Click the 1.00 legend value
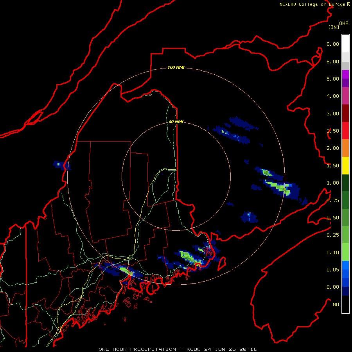 point(333,183)
